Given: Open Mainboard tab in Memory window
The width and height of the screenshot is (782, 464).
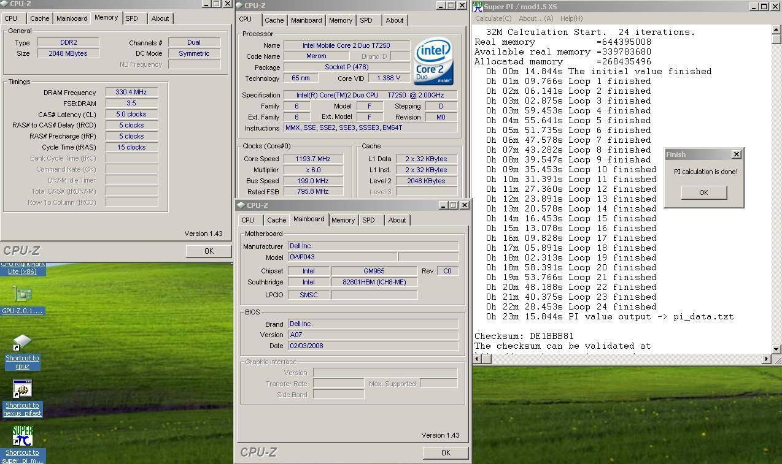Looking at the screenshot, I should 72,18.
